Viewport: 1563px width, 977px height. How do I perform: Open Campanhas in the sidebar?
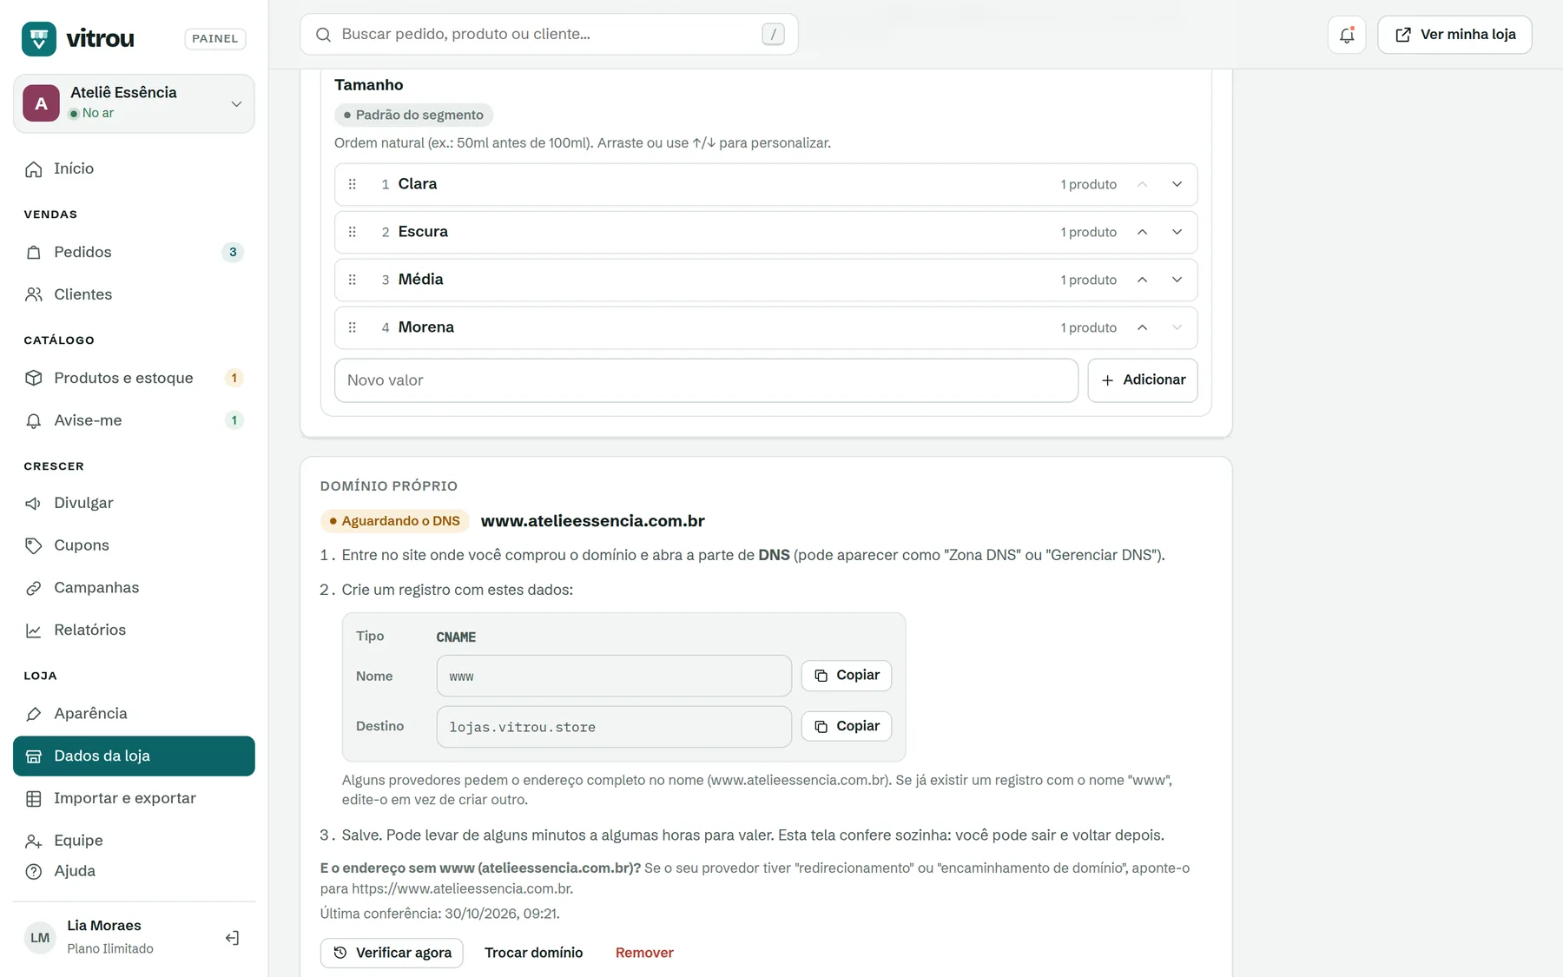click(134, 588)
